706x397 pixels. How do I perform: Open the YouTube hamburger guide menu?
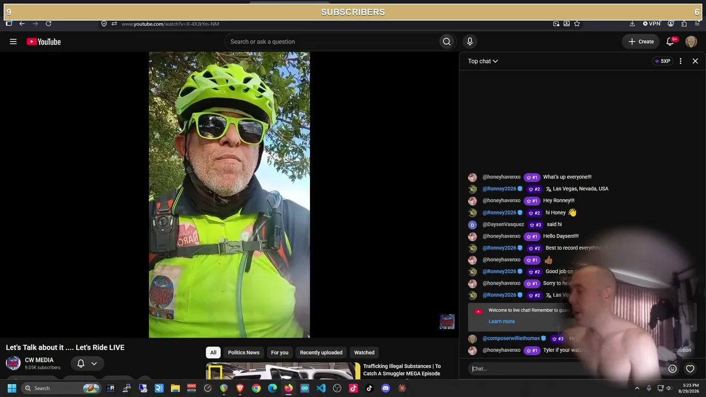tap(13, 41)
